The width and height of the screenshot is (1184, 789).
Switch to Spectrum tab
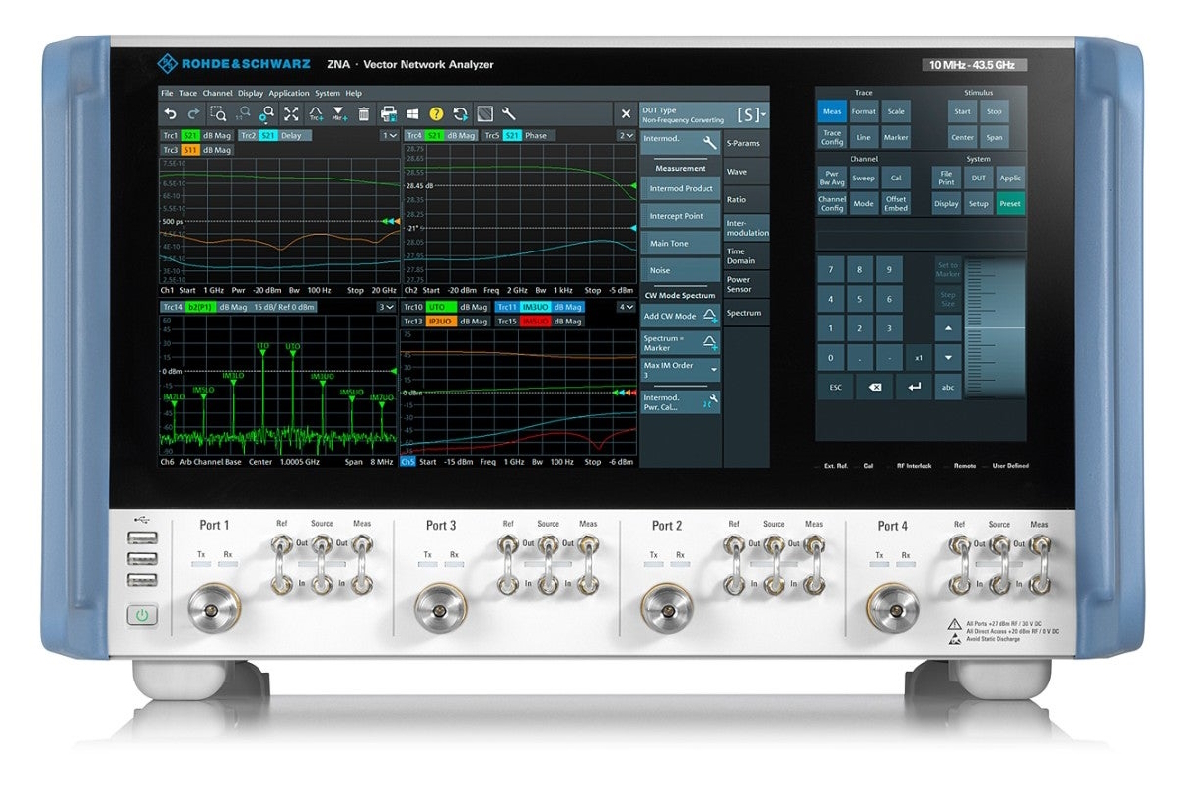746,313
